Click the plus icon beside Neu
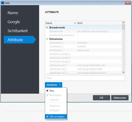Image resolution: width=132 pixels, height=122 pixels. click(47, 91)
